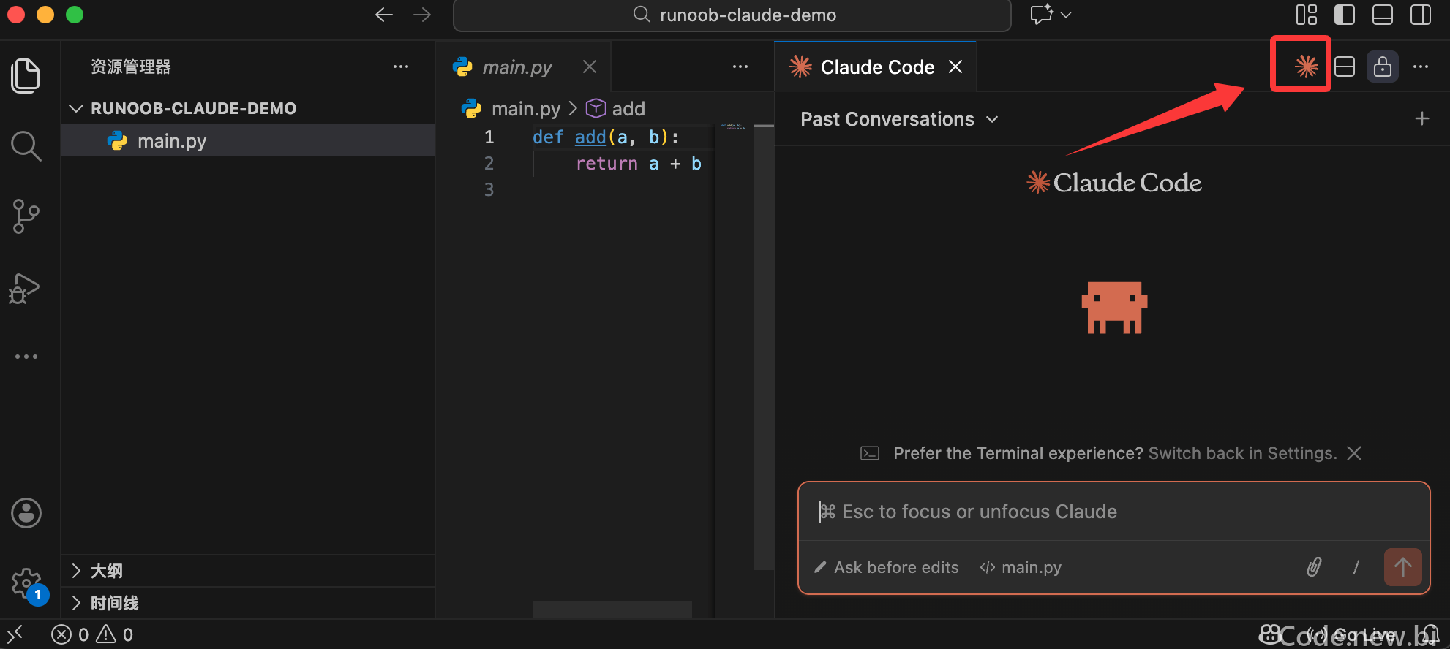
Task: Send the message with the arrow button
Action: point(1402,567)
